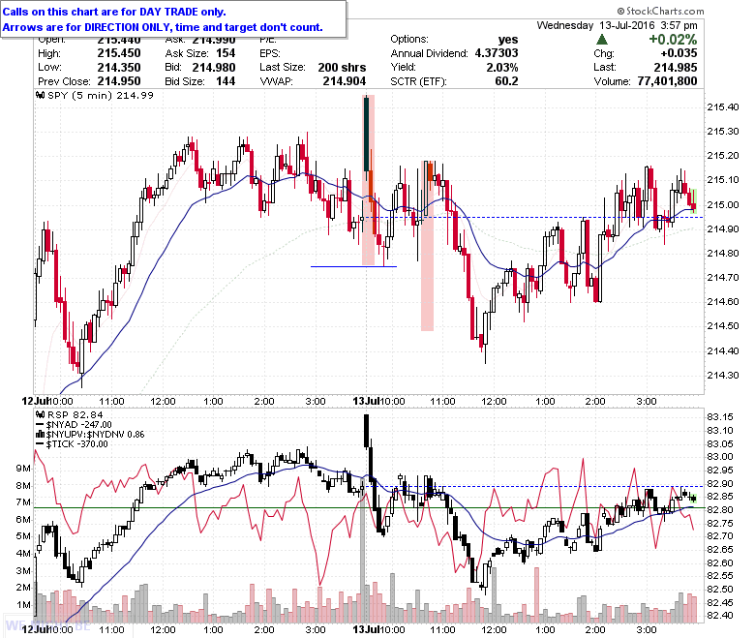The image size is (755, 638).
Task: Click the Low value 214.350
Action: coord(119,68)
